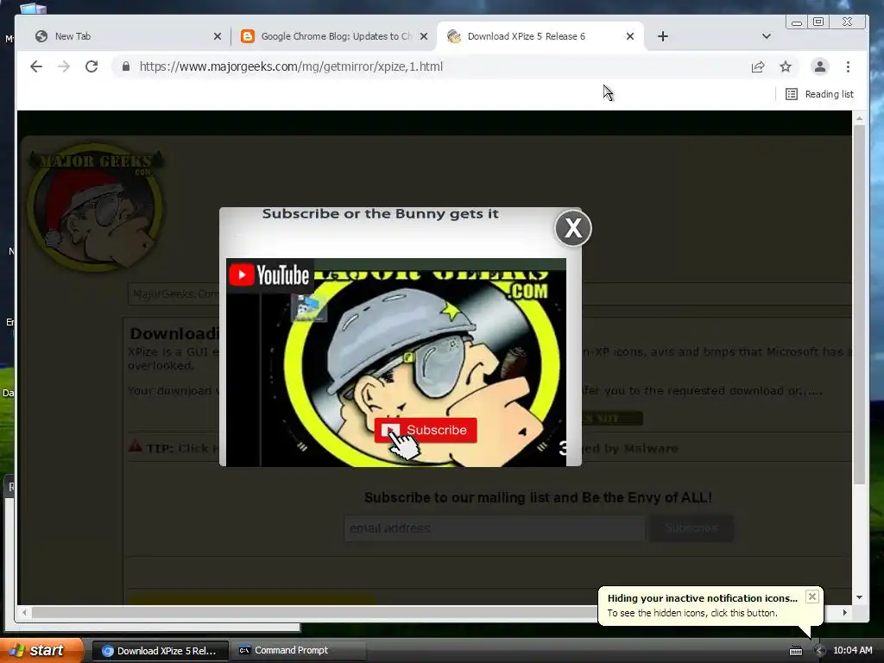Show hidden tray icons arrow
Viewport: 884px width, 663px height.
pyautogui.click(x=819, y=651)
